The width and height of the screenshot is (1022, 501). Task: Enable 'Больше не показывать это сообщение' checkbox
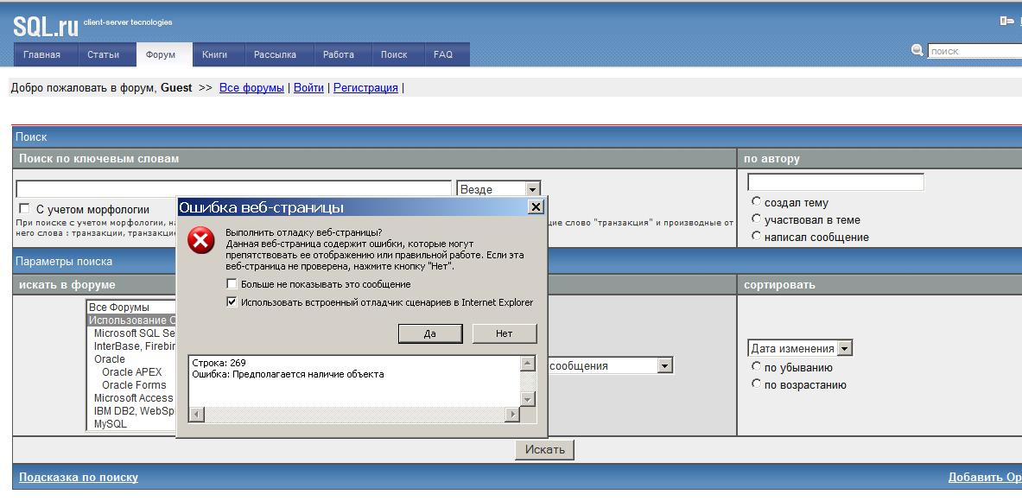pyautogui.click(x=232, y=284)
